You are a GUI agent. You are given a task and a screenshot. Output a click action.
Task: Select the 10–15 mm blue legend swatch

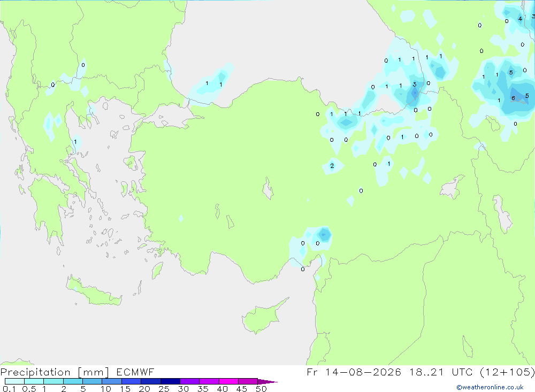coord(112,381)
